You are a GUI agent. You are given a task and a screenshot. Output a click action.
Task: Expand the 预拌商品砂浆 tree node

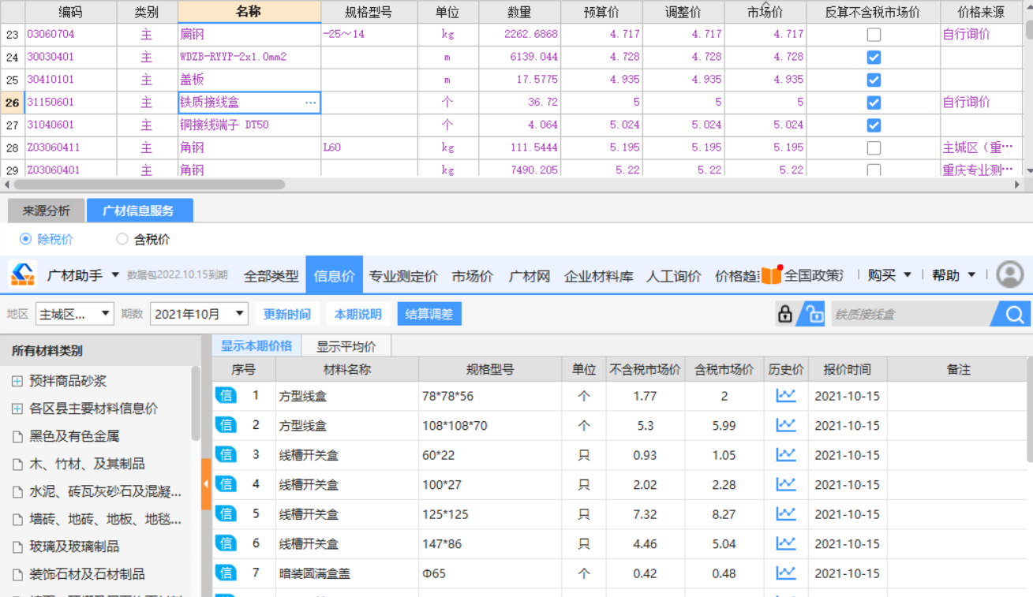17,381
